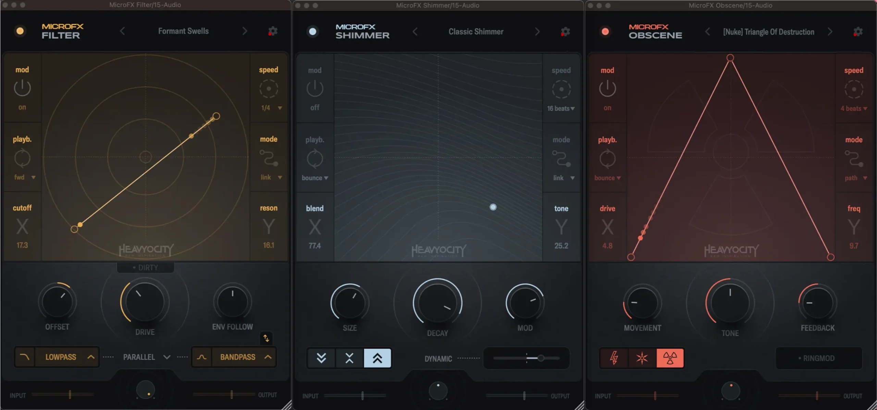This screenshot has height=410, width=877.
Task: Click the playback loop icon in Filter
Action: click(x=22, y=158)
